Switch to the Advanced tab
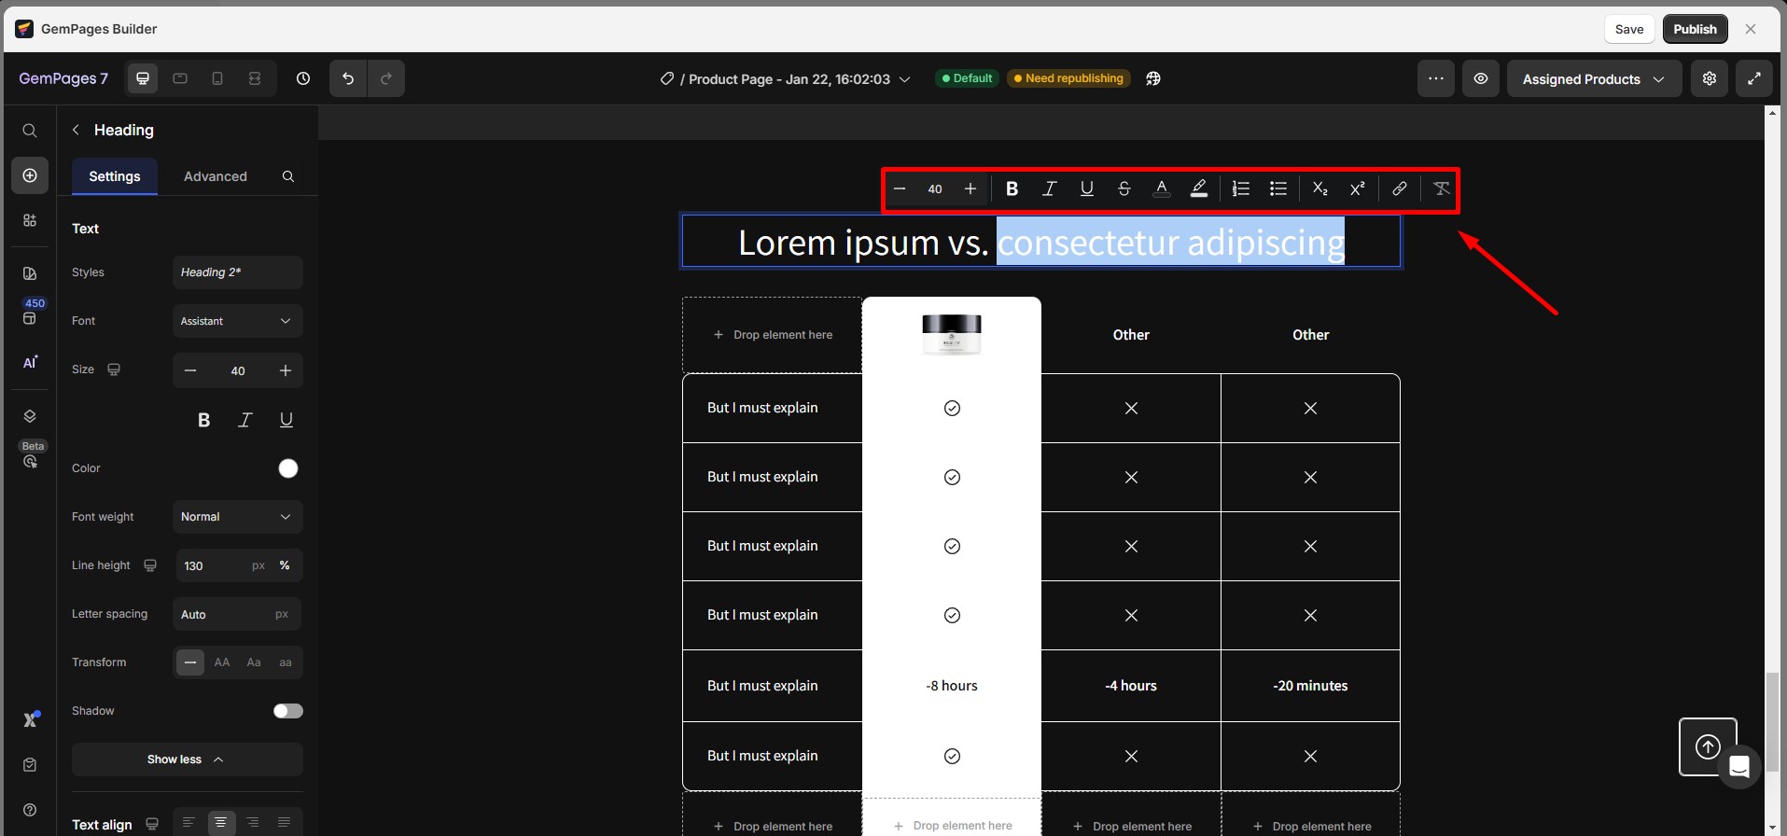Viewport: 1787px width, 836px height. (216, 176)
